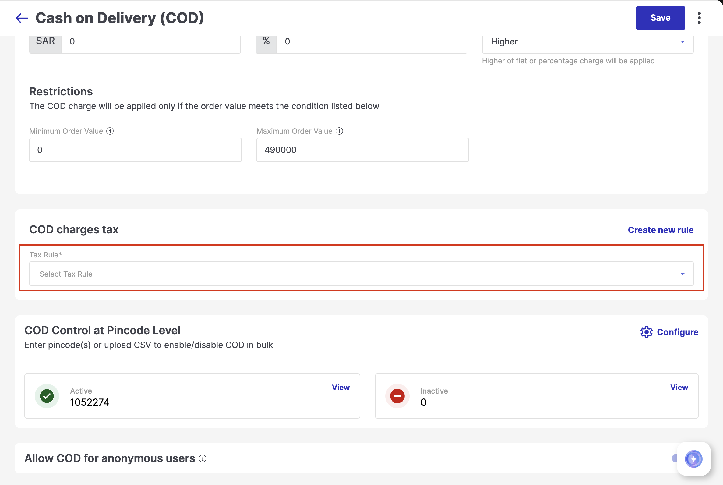
Task: Click the green Active checkmark icon
Action: coord(47,396)
